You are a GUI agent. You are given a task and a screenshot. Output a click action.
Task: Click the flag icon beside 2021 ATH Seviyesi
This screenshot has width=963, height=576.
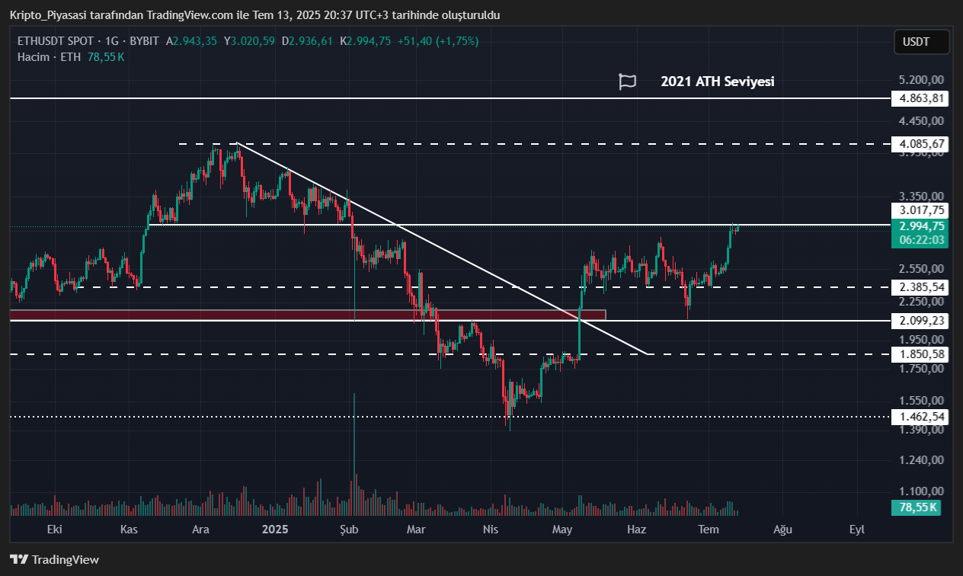click(x=627, y=82)
